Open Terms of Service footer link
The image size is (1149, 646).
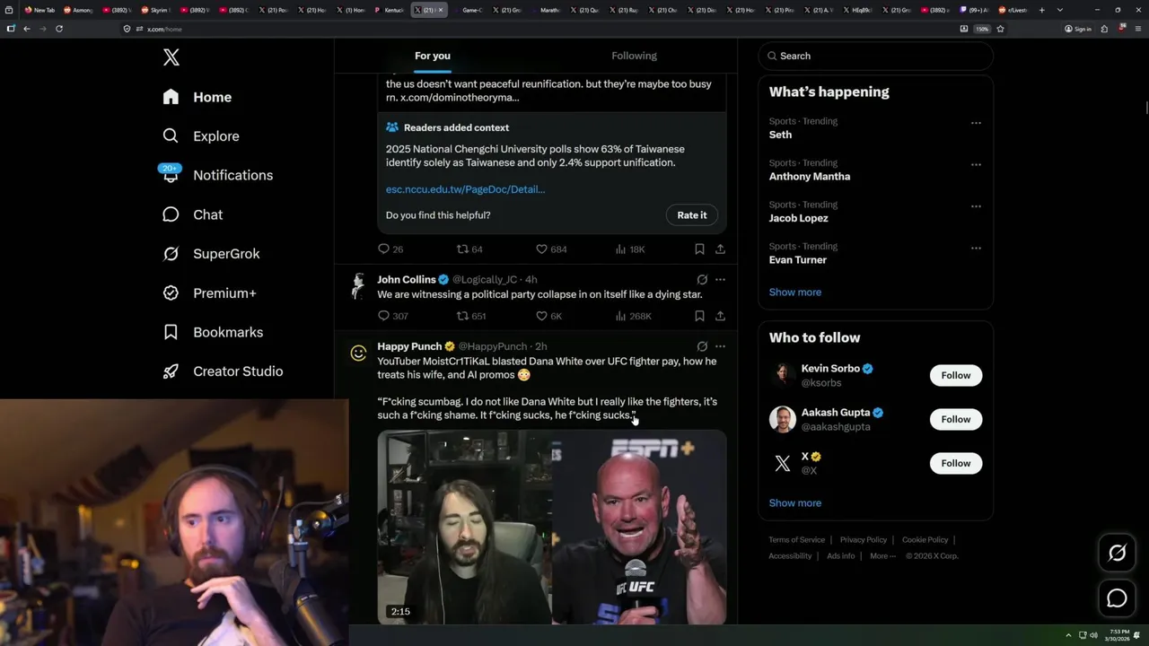pos(797,540)
